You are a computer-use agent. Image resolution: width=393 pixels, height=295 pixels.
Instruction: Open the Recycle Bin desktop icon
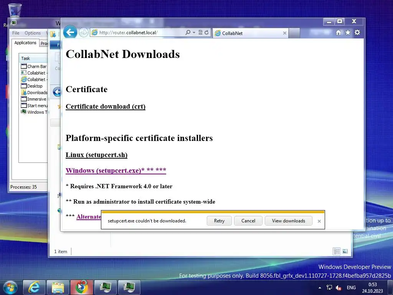tap(15, 10)
